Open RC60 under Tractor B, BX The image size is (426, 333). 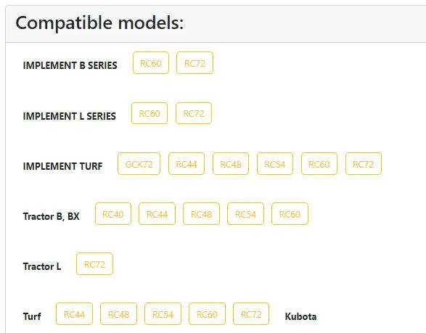(290, 214)
